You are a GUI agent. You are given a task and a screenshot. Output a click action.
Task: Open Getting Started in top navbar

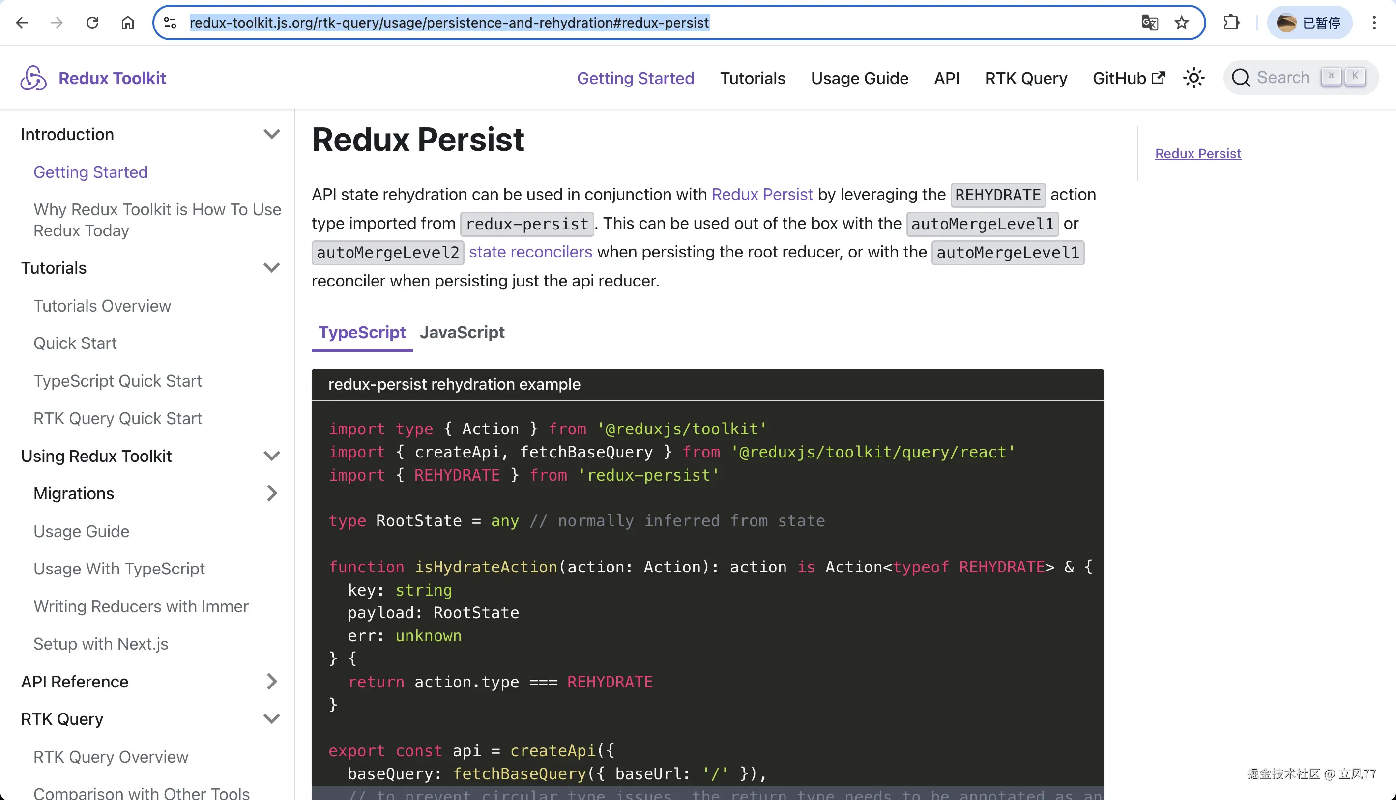pyautogui.click(x=636, y=78)
